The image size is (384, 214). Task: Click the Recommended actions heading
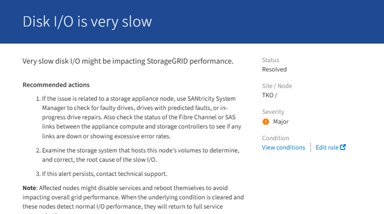(56, 85)
